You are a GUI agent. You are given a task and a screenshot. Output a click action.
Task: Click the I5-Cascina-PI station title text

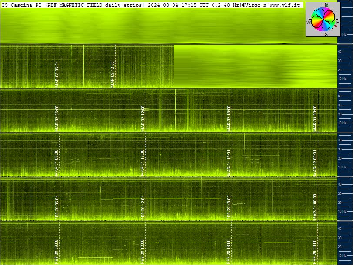pos(22,5)
